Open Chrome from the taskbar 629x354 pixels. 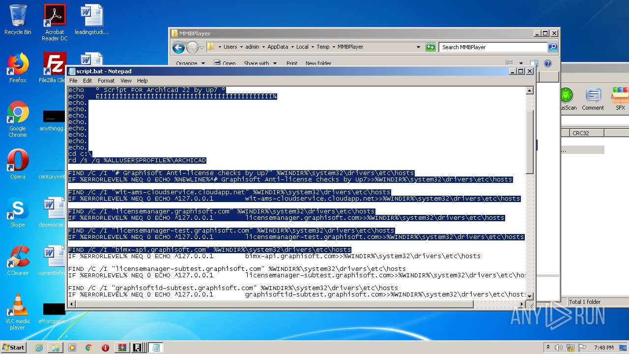coord(88,348)
